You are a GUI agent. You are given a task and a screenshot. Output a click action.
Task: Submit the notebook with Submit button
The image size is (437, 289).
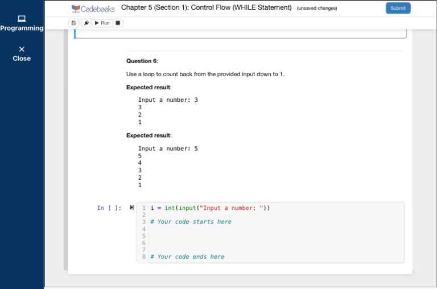pyautogui.click(x=398, y=8)
